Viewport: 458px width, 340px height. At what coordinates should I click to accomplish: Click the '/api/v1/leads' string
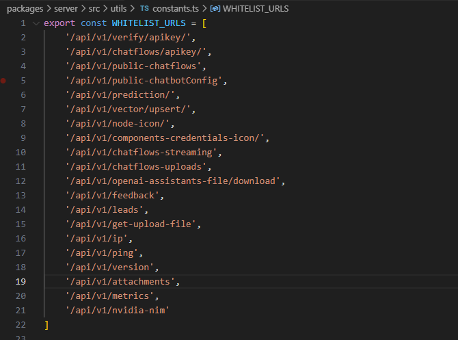(105, 209)
